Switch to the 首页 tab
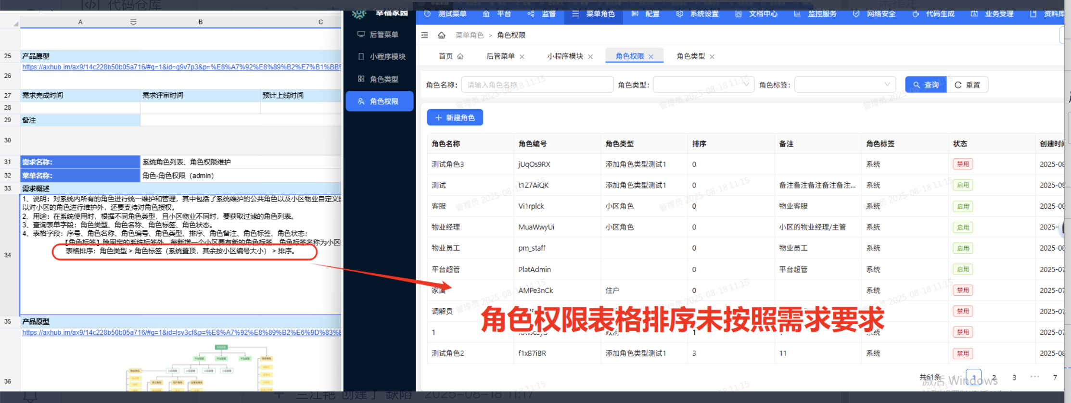Screen dimensions: 1071x403 tap(446, 56)
